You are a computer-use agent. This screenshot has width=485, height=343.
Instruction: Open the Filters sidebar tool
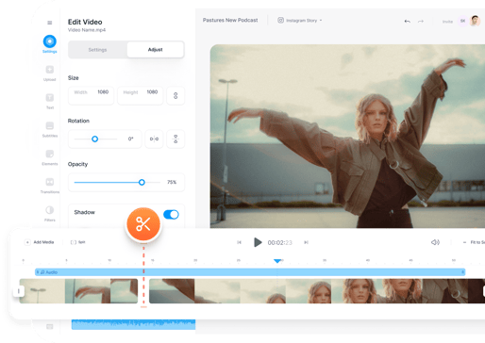pos(50,213)
